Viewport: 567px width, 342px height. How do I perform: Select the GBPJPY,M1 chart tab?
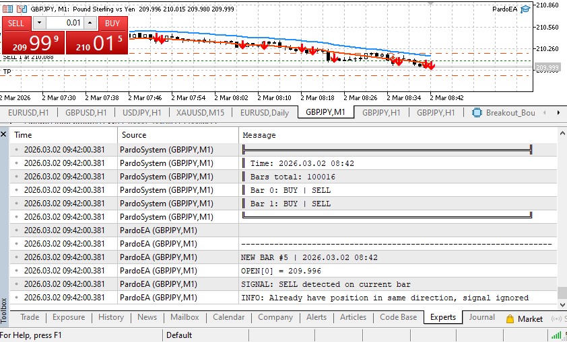pyautogui.click(x=325, y=112)
